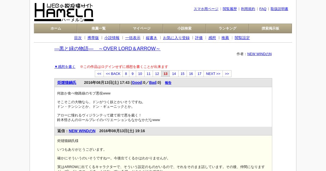Click the スマホ用ページ link
Screen dimensions: 326x171
(x=206, y=9)
